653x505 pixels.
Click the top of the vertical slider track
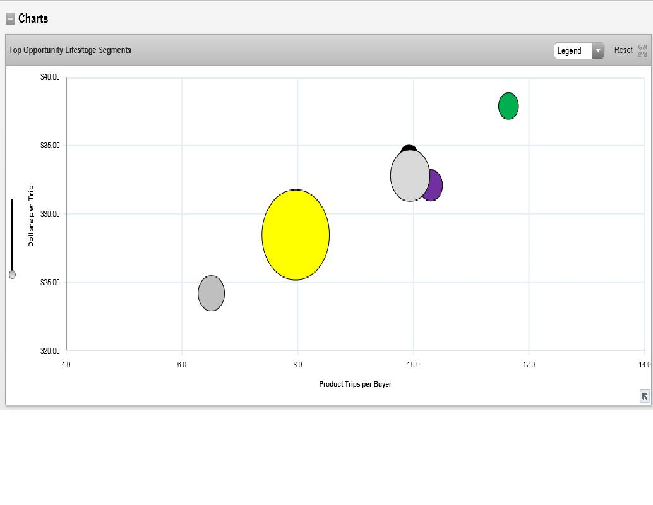point(12,202)
